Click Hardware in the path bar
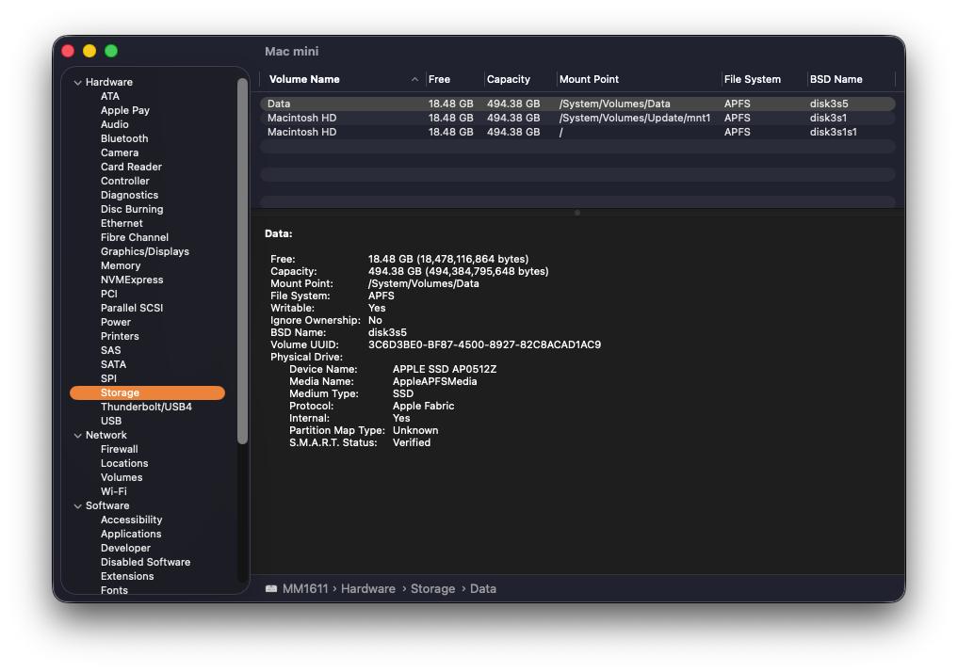This screenshot has width=958, height=672. (367, 589)
